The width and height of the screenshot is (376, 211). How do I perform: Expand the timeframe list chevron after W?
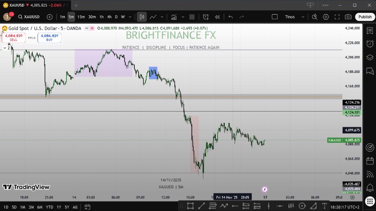[130, 17]
